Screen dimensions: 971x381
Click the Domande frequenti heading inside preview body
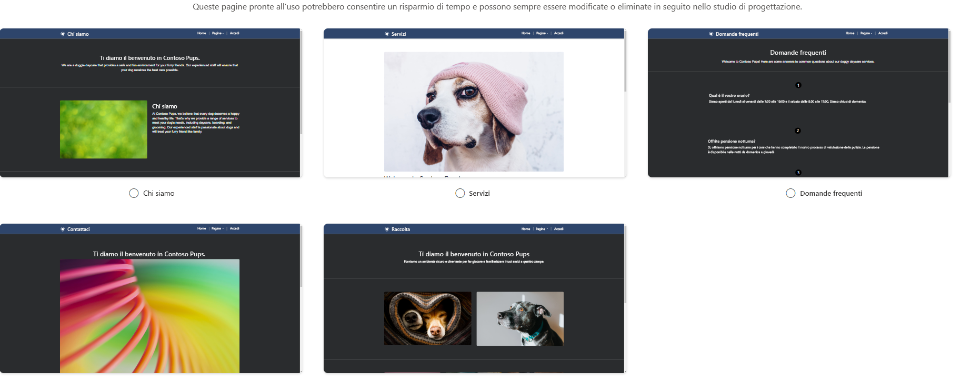[798, 53]
